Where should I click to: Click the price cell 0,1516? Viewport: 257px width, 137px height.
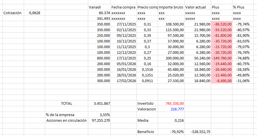coord(147,69)
